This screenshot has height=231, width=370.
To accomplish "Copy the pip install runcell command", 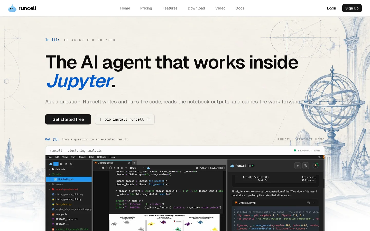I will pos(149,119).
